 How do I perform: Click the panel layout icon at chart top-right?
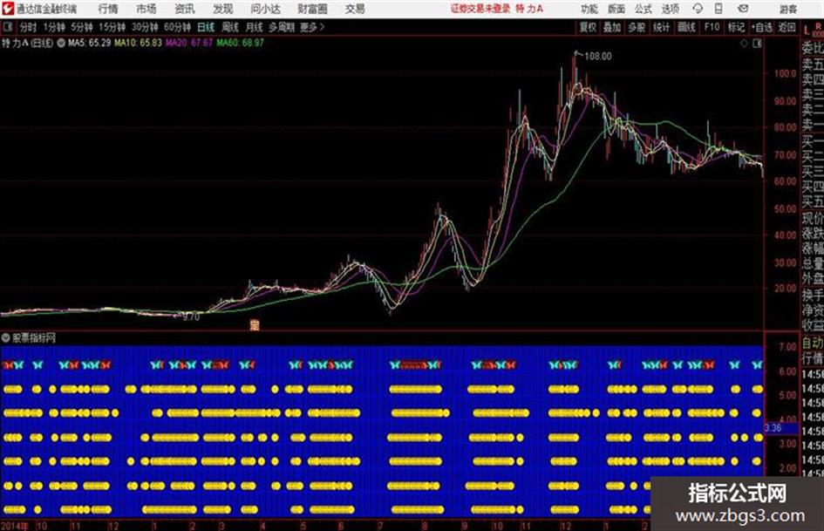coord(757,44)
